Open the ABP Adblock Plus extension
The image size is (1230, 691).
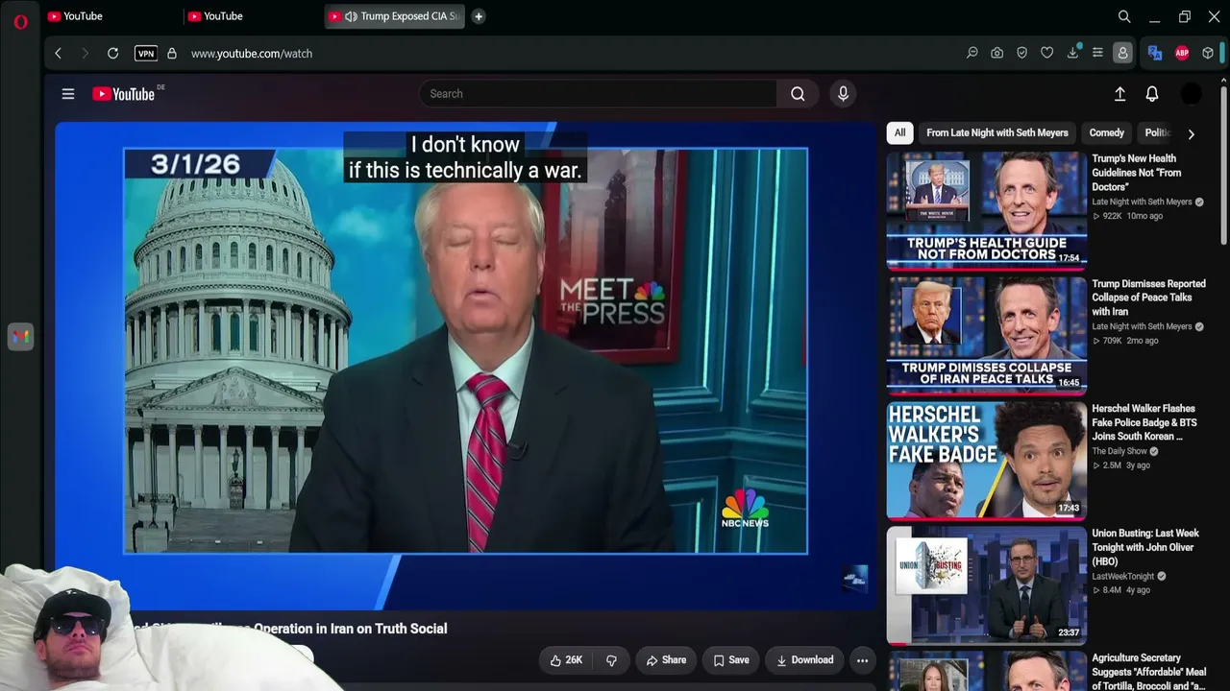click(x=1182, y=54)
